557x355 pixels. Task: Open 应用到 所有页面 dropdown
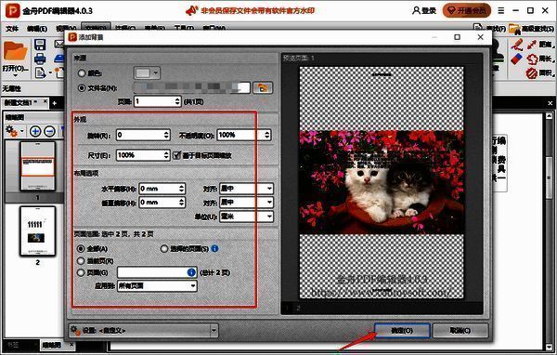(x=157, y=285)
